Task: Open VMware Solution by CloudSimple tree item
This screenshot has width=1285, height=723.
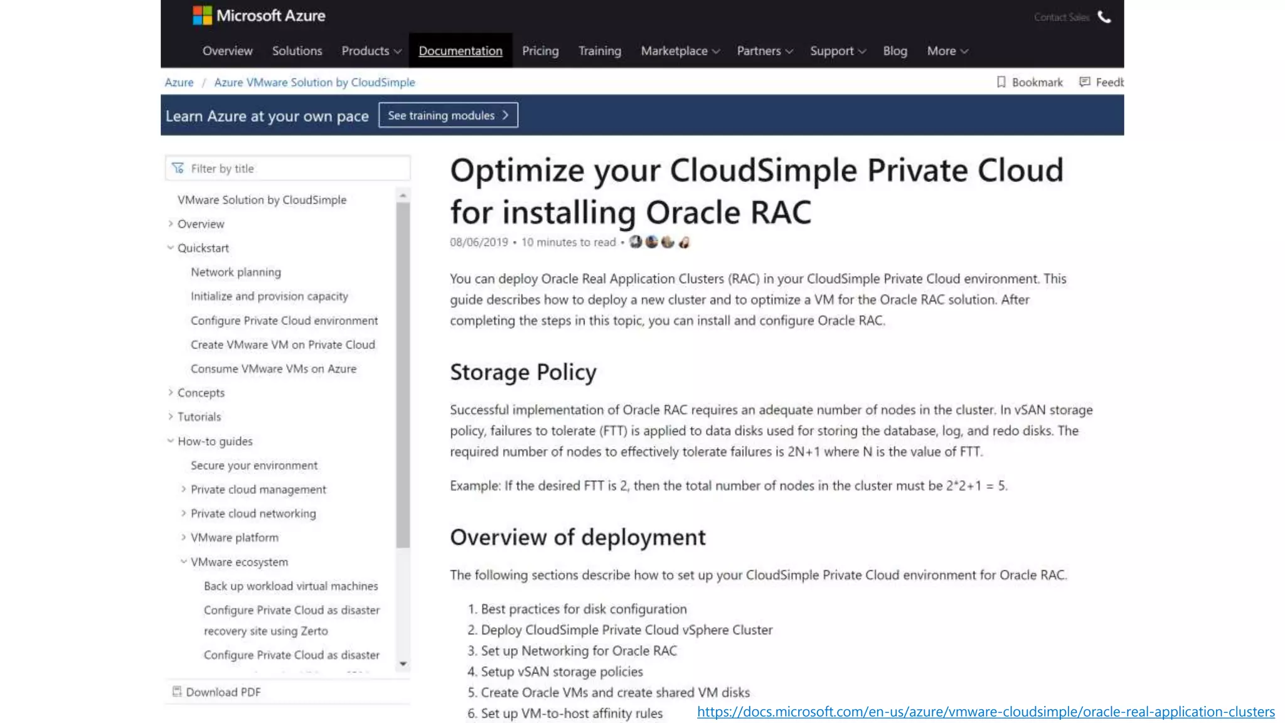Action: (262, 200)
